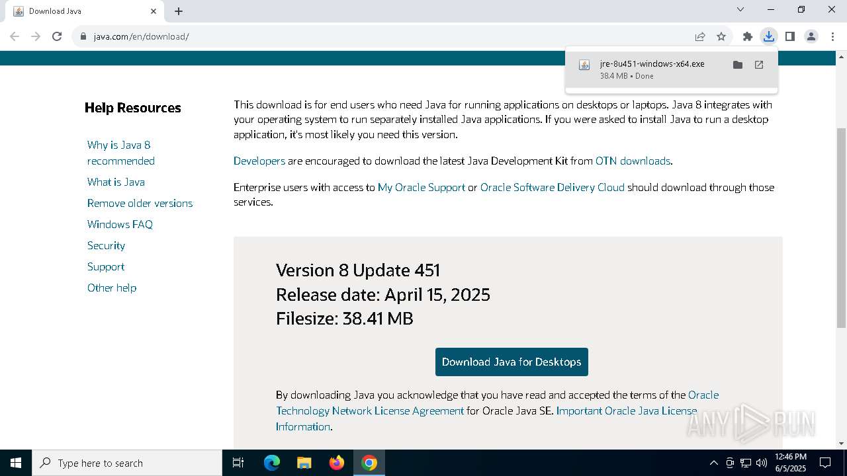Click the jre-8u451-windows-x64.exe file name
Image resolution: width=847 pixels, height=476 pixels.
652,64
